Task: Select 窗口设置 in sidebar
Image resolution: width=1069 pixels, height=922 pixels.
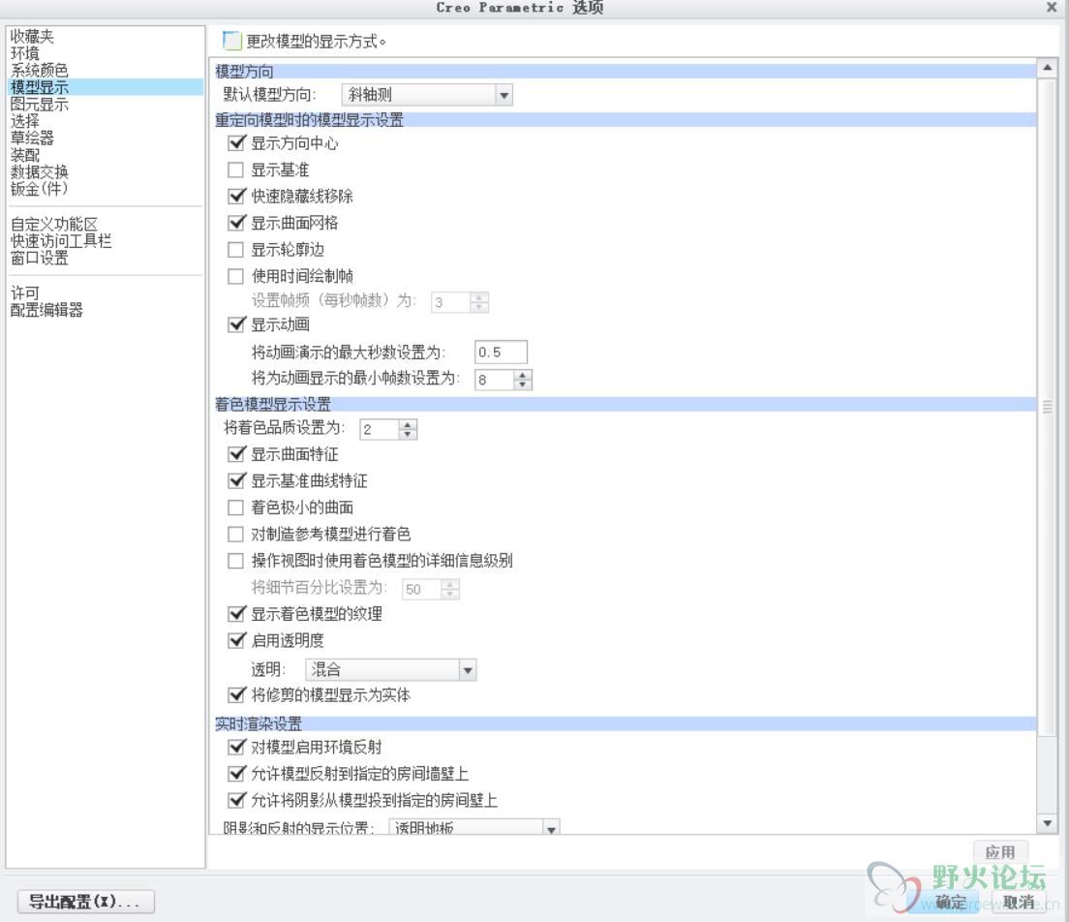Action: tap(40, 258)
